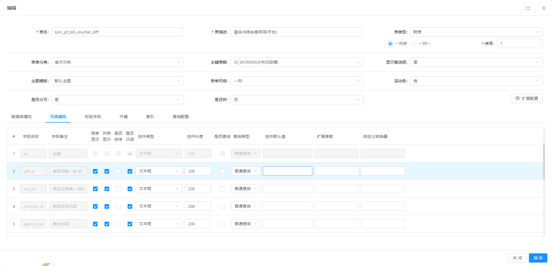Open 查询类型 dropdown for mof_div_code row
Image resolution: width=552 pixels, height=266 pixels.
click(x=246, y=206)
